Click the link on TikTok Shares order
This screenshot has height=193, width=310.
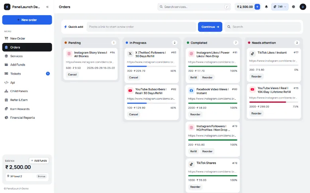pyautogui.click(x=212, y=172)
